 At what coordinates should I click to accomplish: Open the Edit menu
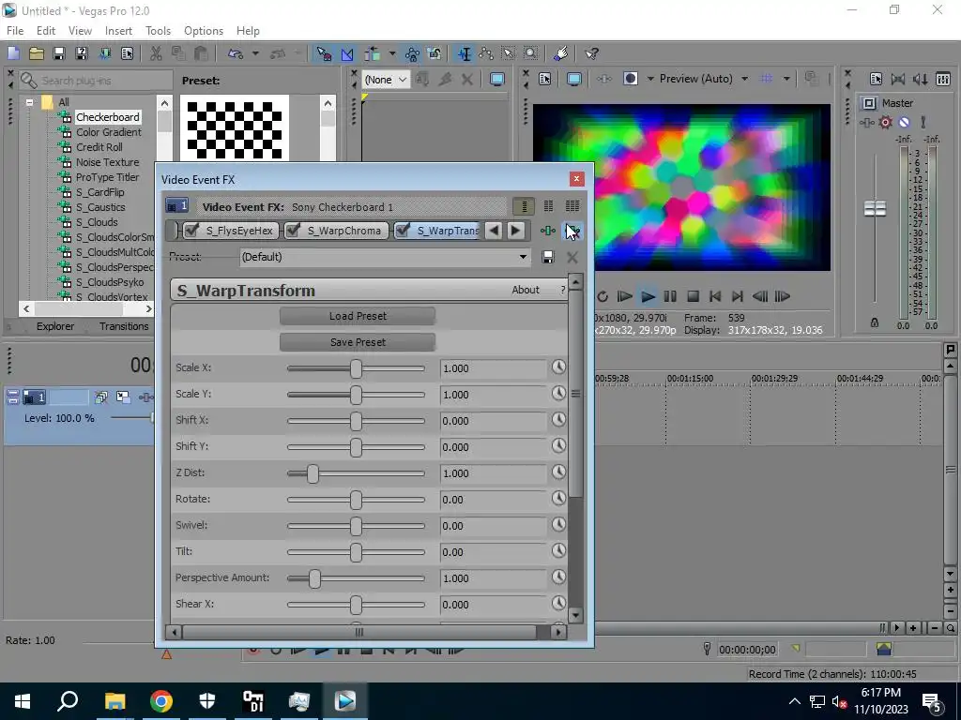click(46, 31)
